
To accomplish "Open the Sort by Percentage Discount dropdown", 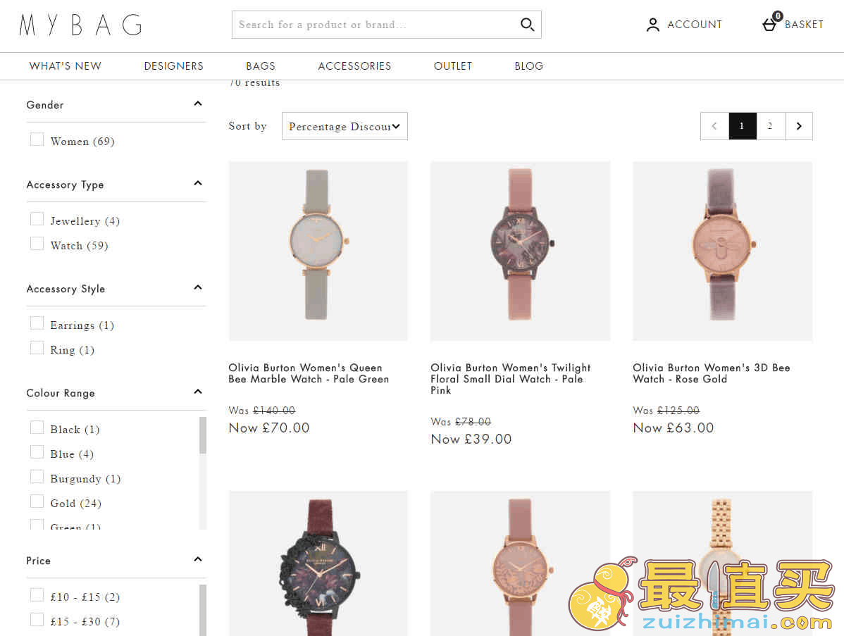I will (x=345, y=127).
